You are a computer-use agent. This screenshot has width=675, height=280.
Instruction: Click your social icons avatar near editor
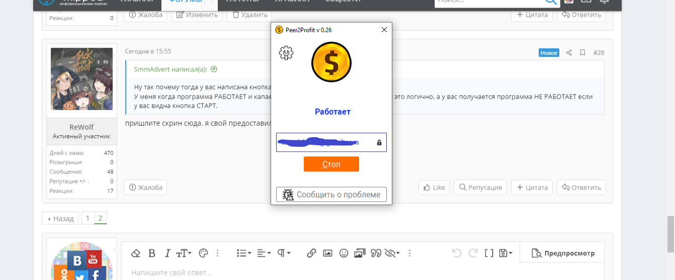(x=81, y=262)
